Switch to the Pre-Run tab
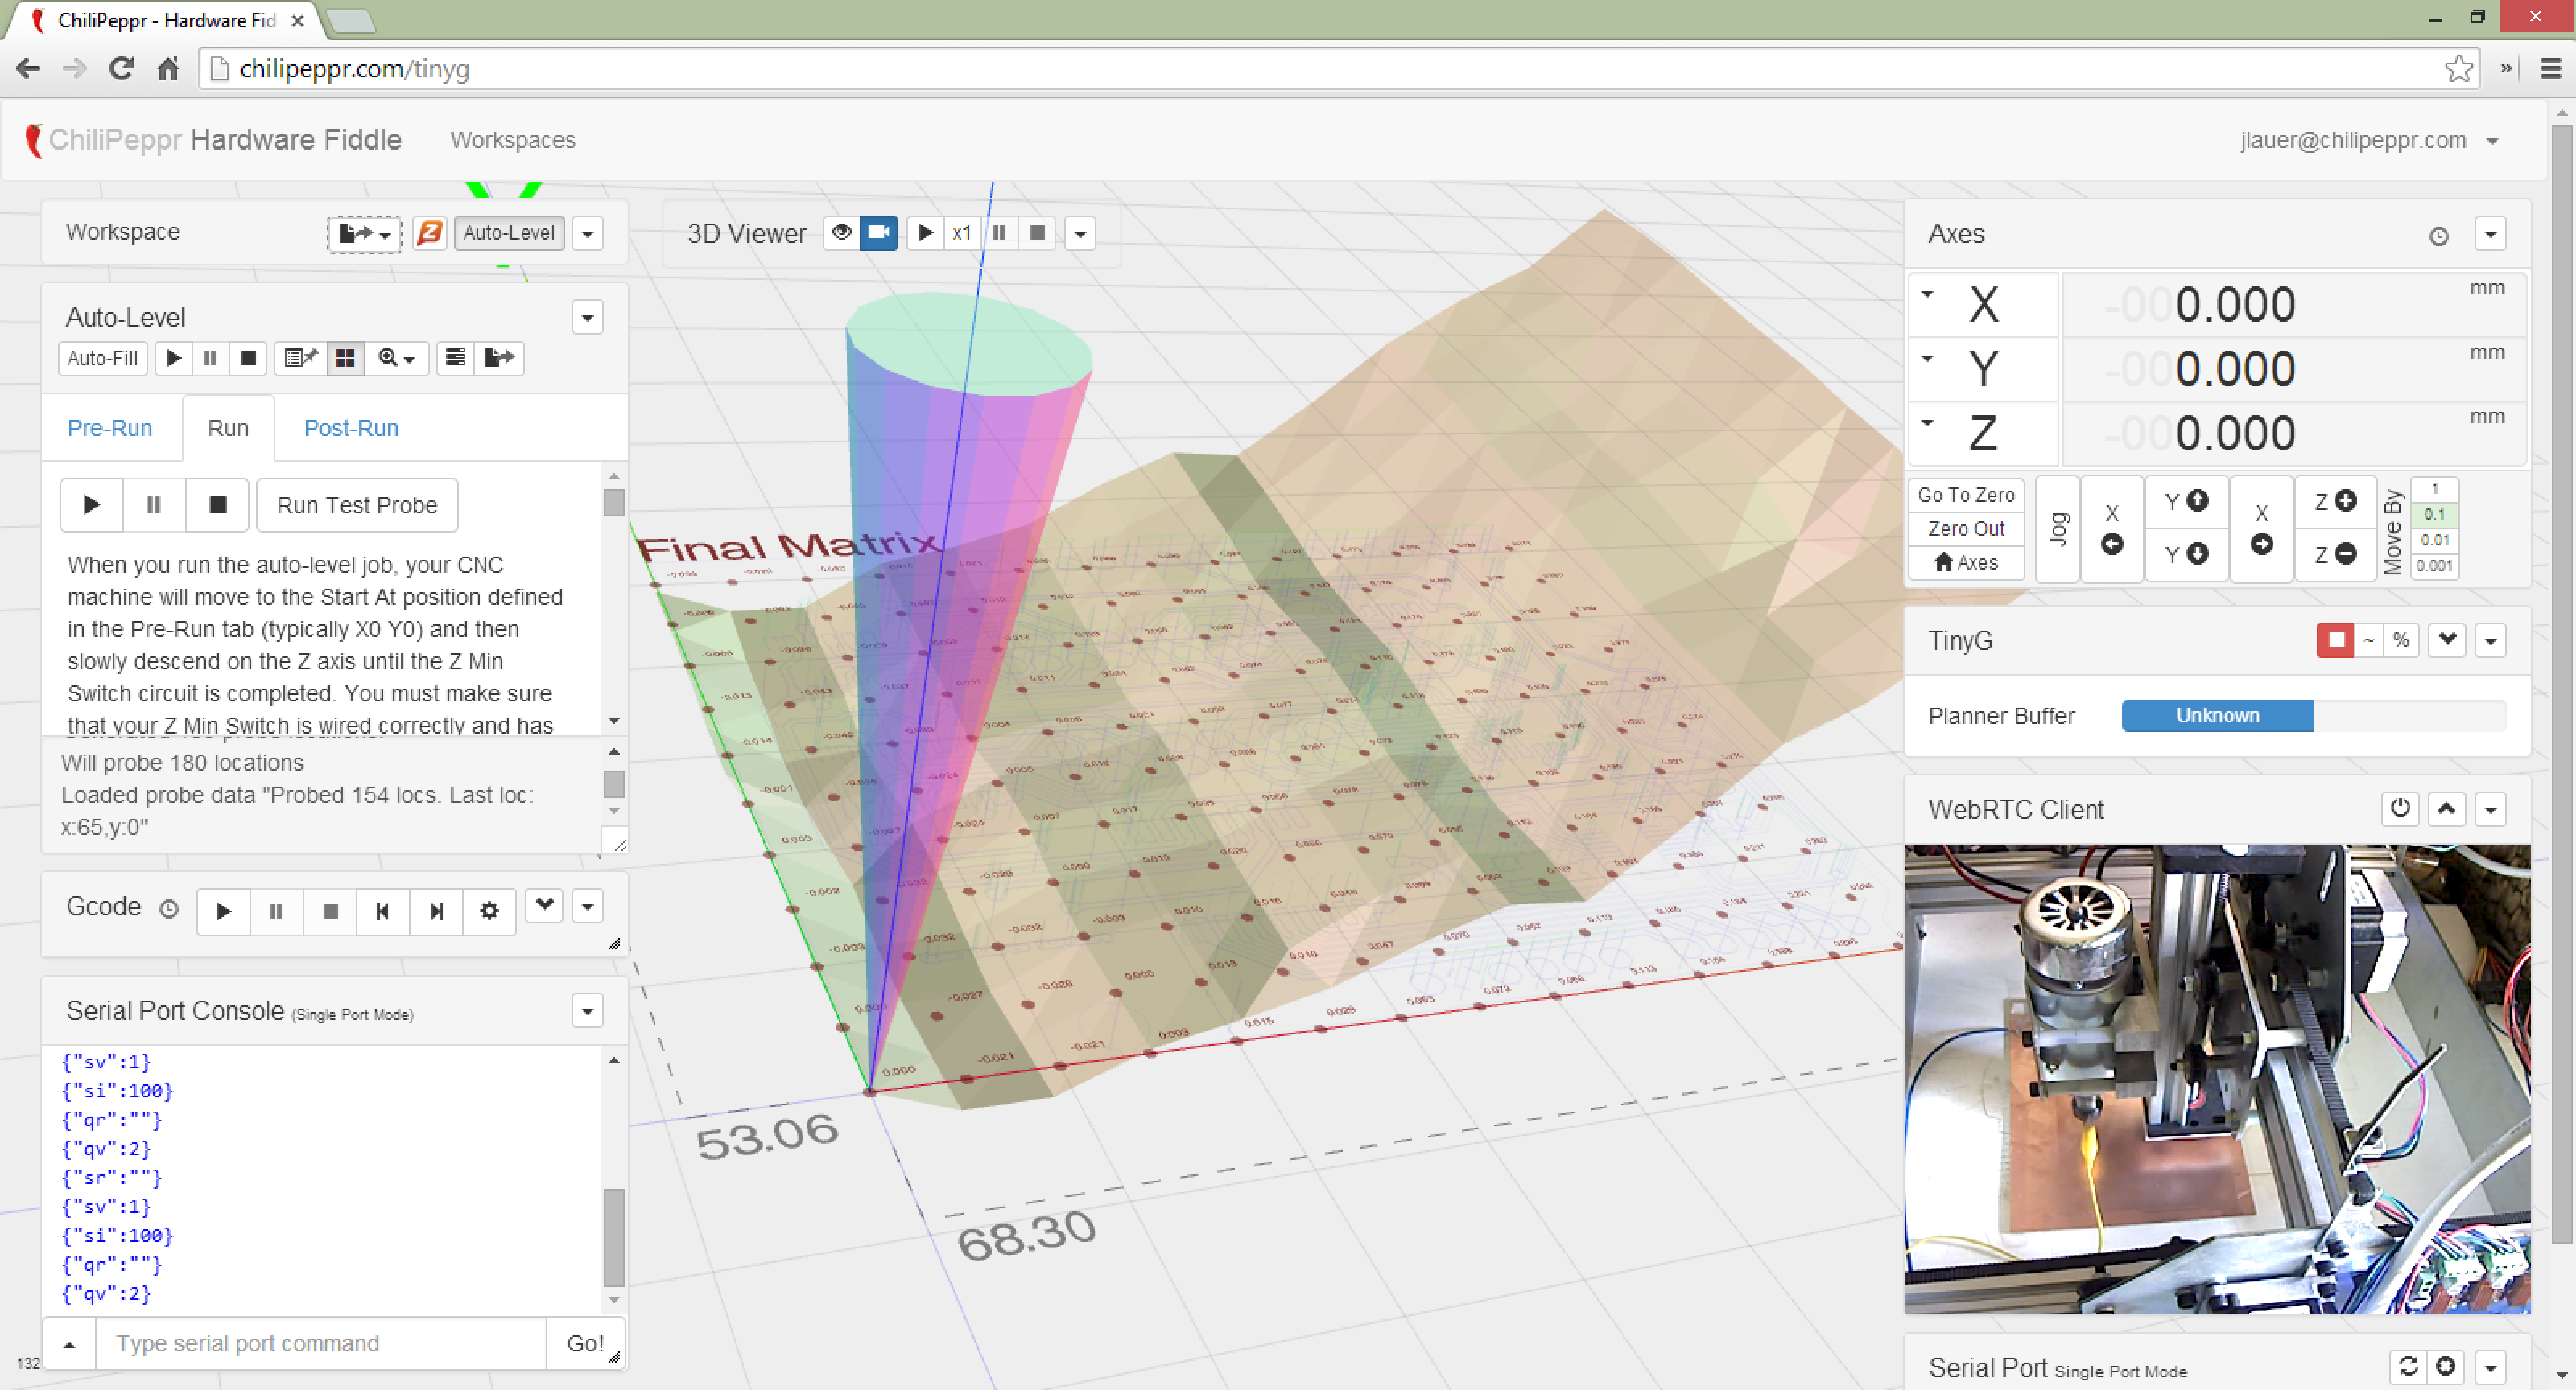The width and height of the screenshot is (2576, 1390). [x=110, y=428]
